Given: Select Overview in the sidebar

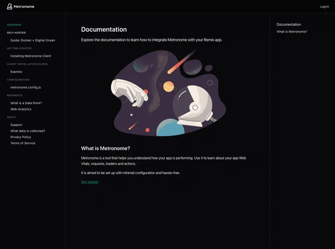Looking at the screenshot, I should pos(14,25).
